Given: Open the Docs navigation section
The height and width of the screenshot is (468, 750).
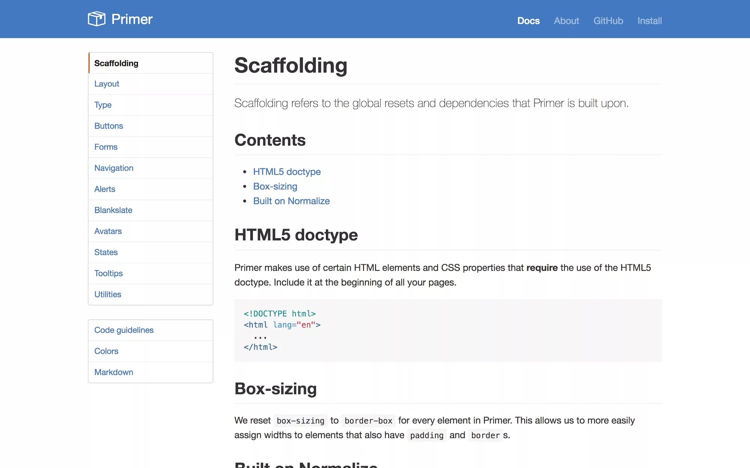Looking at the screenshot, I should pyautogui.click(x=528, y=20).
